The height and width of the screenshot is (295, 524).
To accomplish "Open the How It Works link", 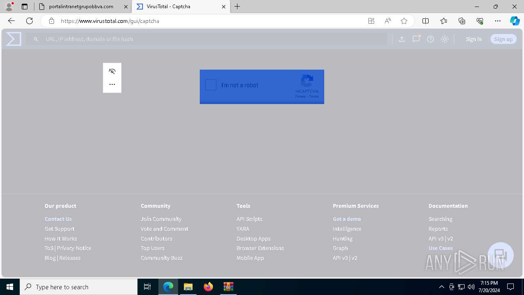I will click(61, 239).
